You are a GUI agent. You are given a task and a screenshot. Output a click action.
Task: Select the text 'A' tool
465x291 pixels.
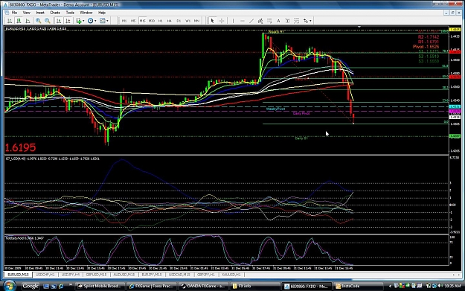click(278, 21)
